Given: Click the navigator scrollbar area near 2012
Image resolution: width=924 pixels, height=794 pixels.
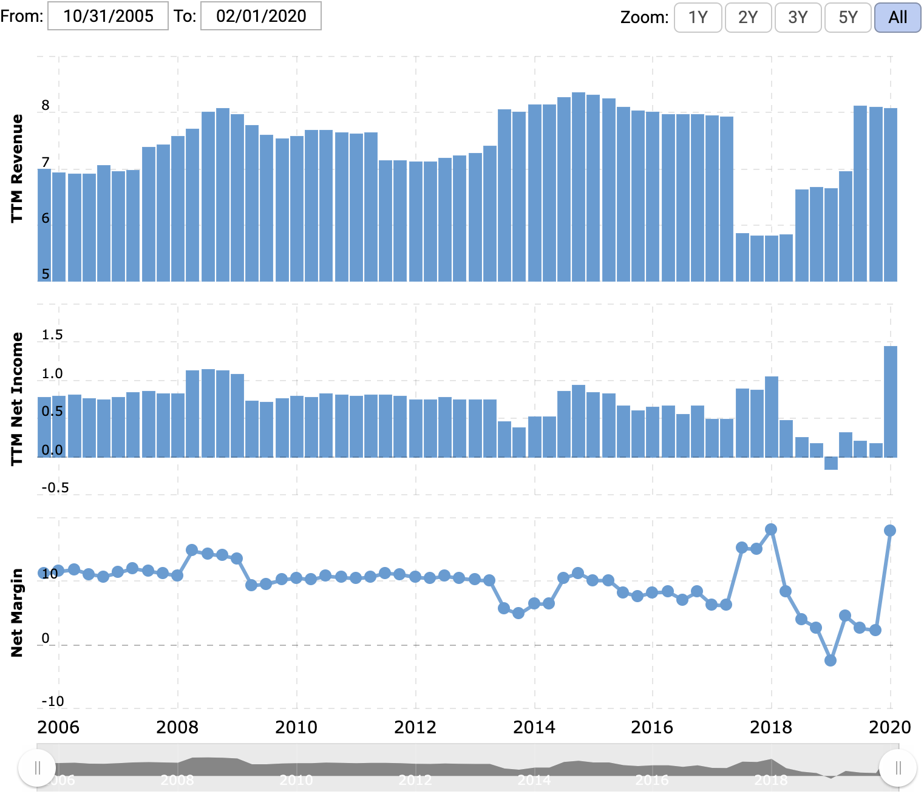Looking at the screenshot, I should point(415,768).
